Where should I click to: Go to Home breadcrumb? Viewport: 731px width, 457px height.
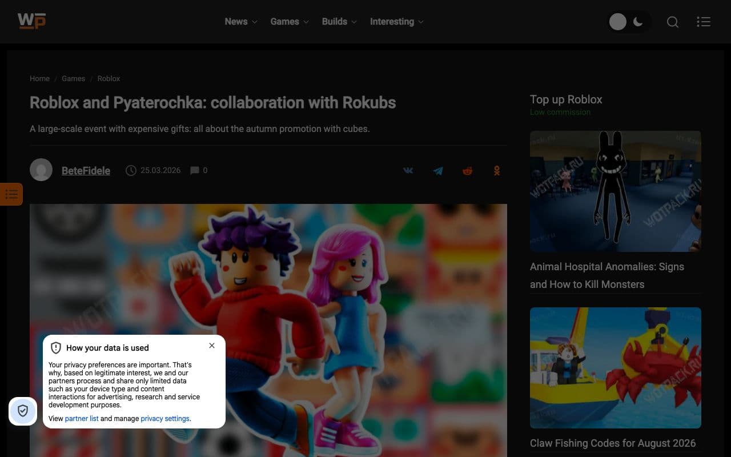39,79
